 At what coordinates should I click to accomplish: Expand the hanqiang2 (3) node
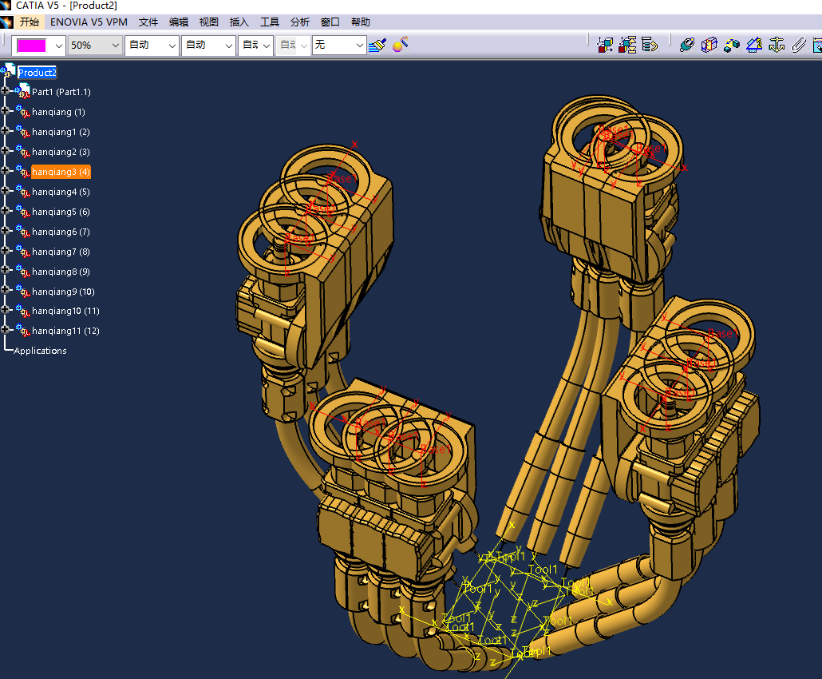coord(6,151)
